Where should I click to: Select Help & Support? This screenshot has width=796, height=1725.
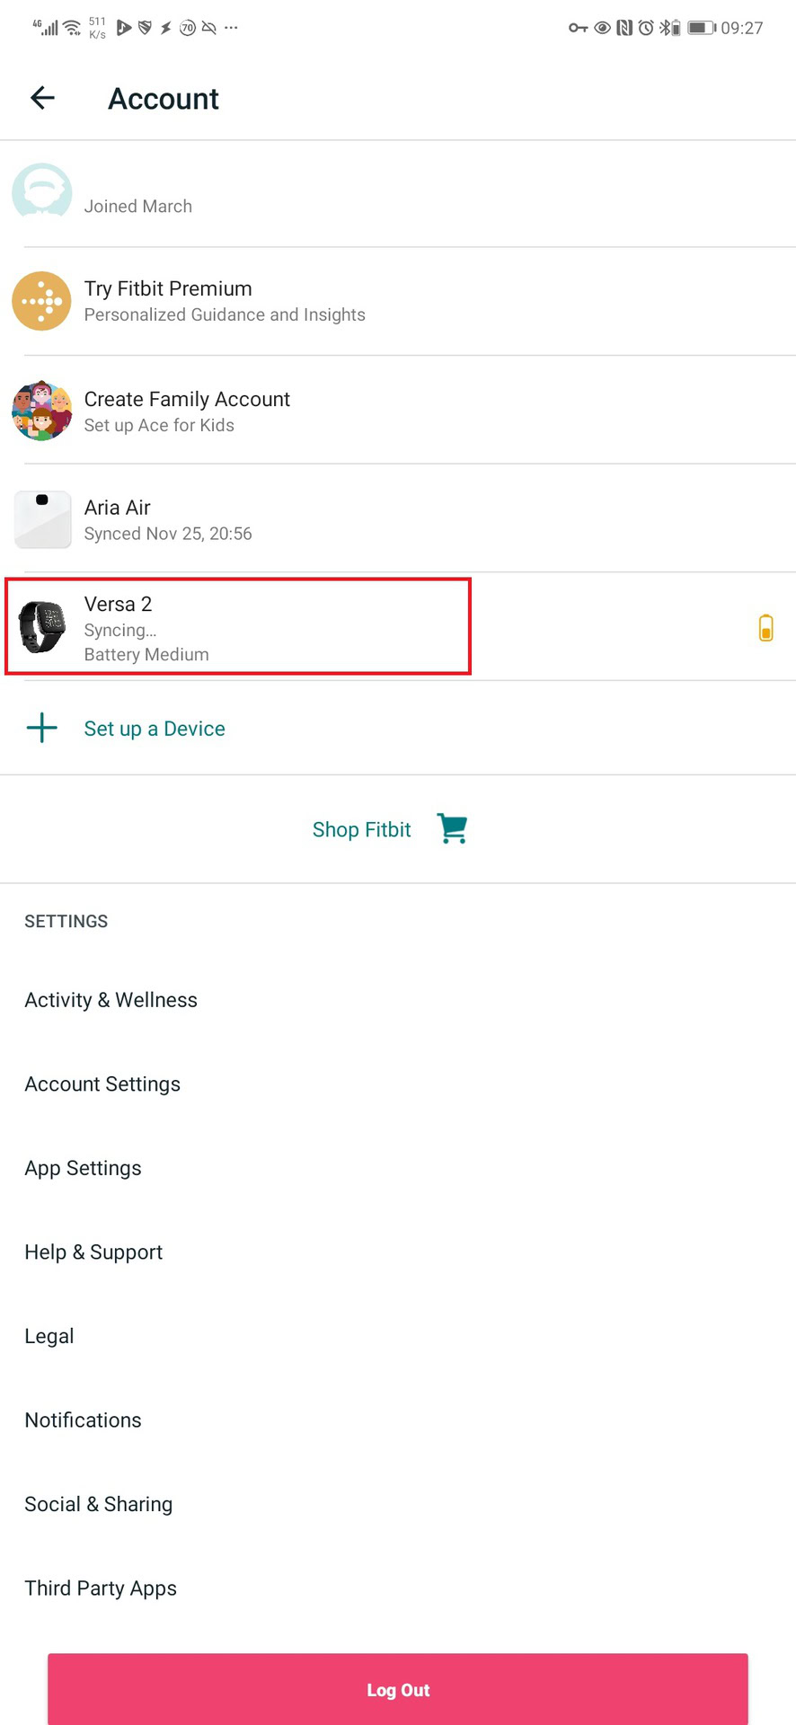(93, 1252)
